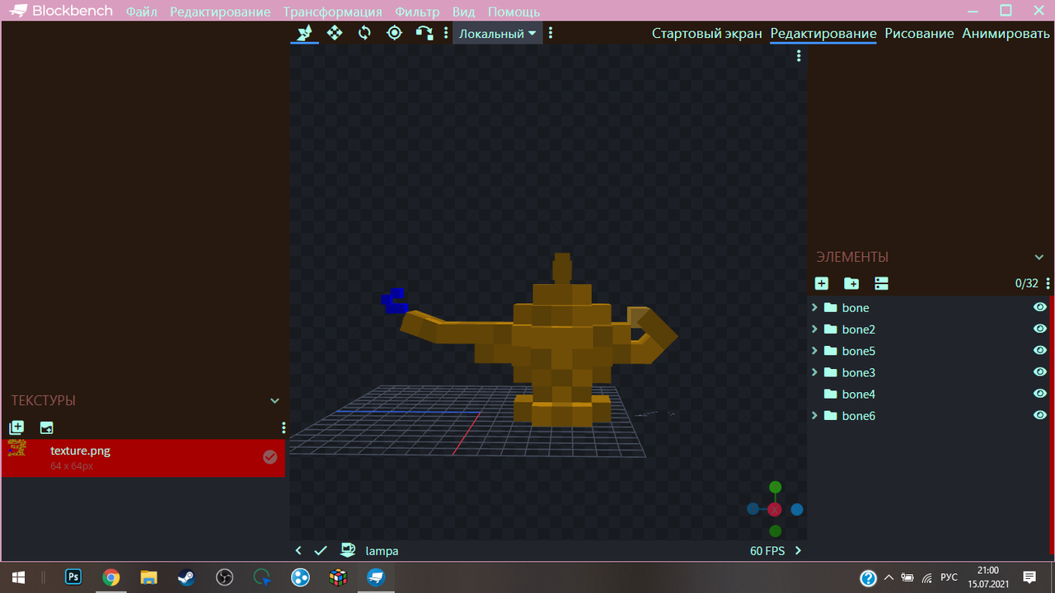This screenshot has width=1055, height=593.
Task: Hide the bone group via eye icon
Action: (x=1040, y=307)
